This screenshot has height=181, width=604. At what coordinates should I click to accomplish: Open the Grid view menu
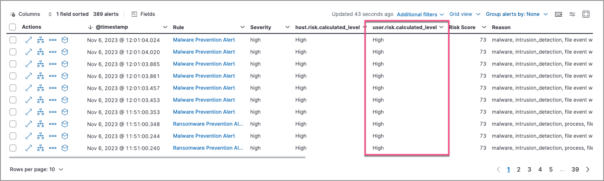click(464, 14)
